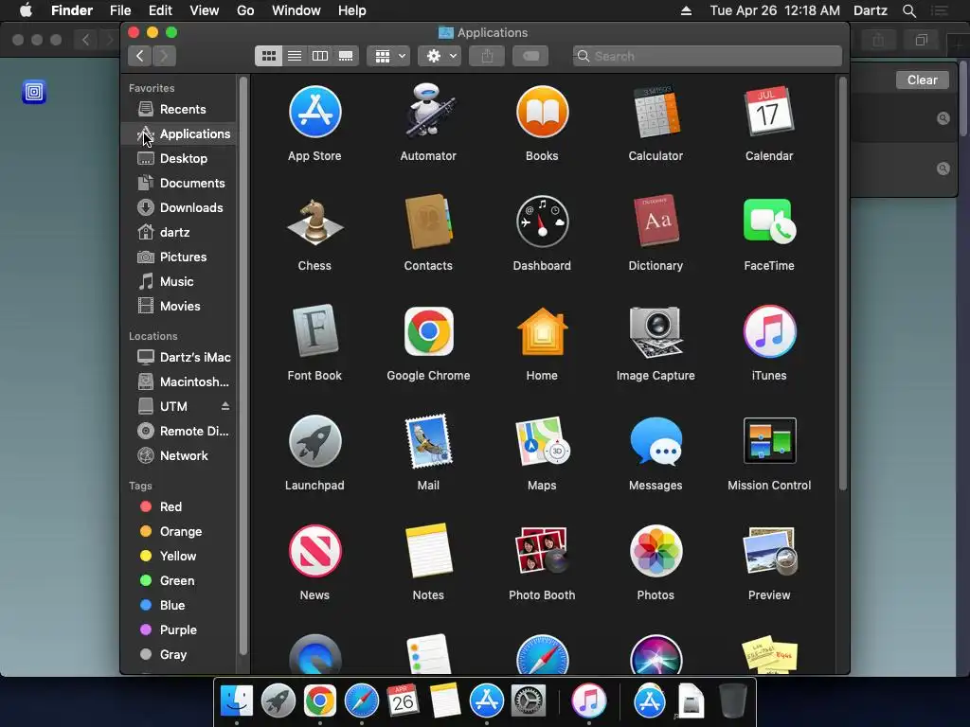
Task: Select the Home app icon
Action: point(542,331)
